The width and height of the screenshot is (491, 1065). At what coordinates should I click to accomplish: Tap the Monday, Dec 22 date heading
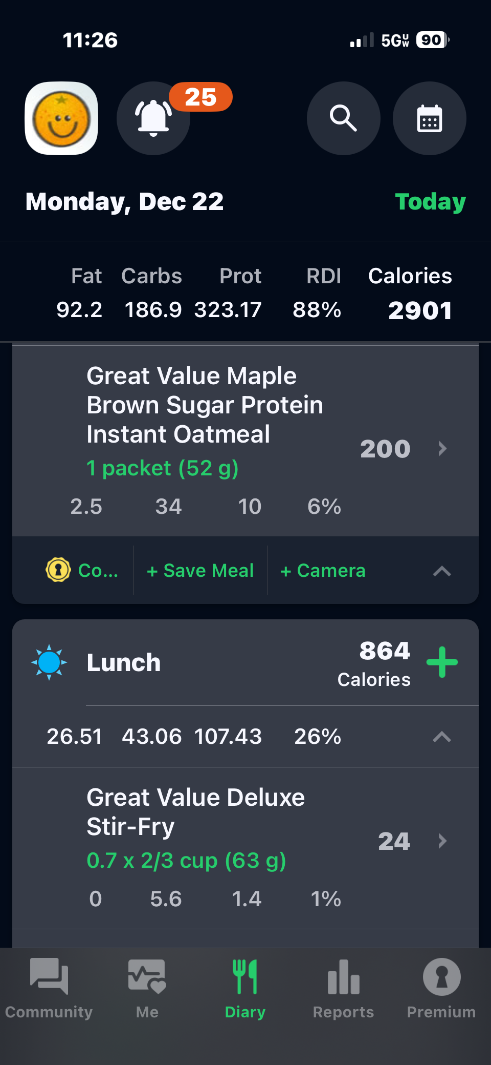pos(125,202)
